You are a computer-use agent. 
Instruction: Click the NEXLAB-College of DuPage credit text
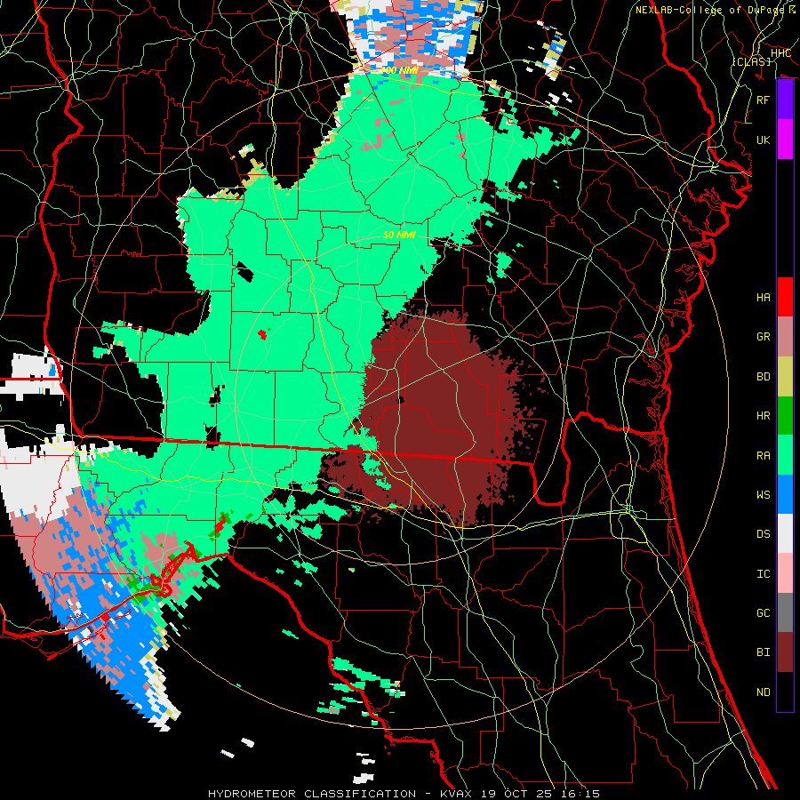[712, 10]
